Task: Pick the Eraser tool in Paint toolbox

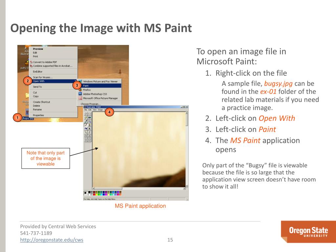Action: [x=86, y=117]
